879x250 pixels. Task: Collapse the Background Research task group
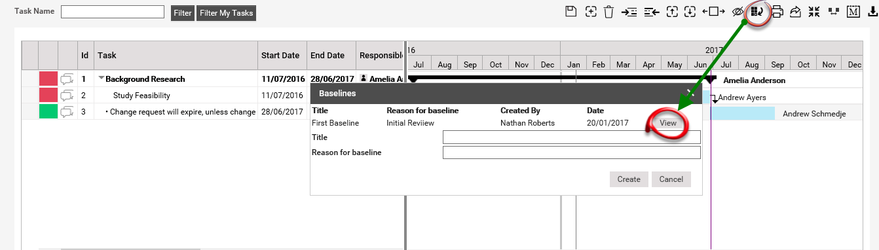coord(102,79)
